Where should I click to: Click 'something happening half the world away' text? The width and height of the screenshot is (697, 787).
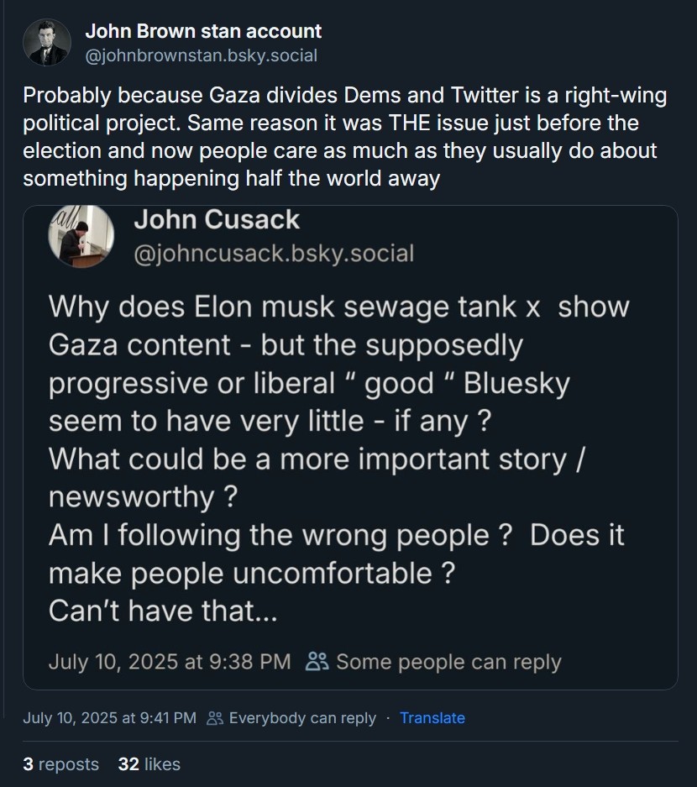(231, 179)
